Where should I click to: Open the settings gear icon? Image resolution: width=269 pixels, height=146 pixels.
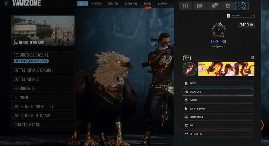[228, 6]
